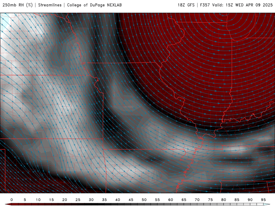The image size is (275, 206).
Task: Click the white right arrow end of color bar
Action: tap(267, 204)
